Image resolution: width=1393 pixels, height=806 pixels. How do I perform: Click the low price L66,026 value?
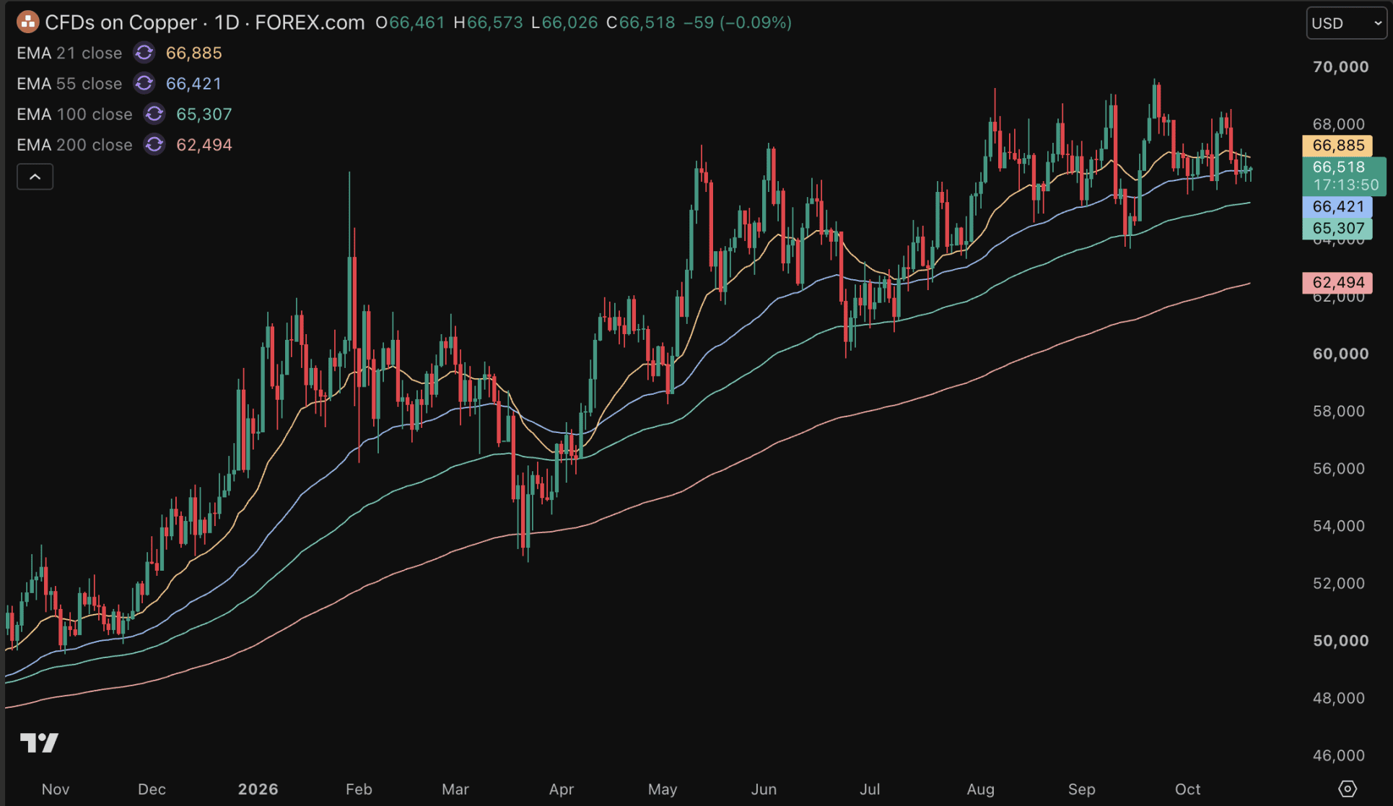[x=564, y=22]
